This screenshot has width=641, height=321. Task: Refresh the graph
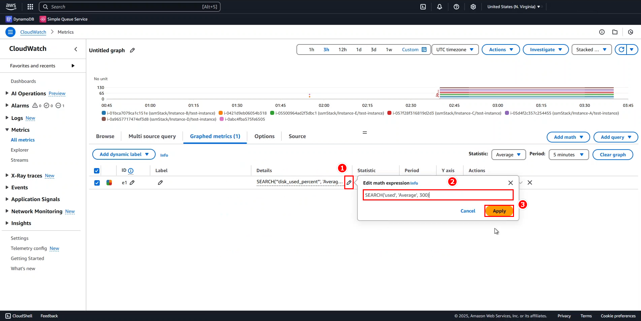click(621, 50)
